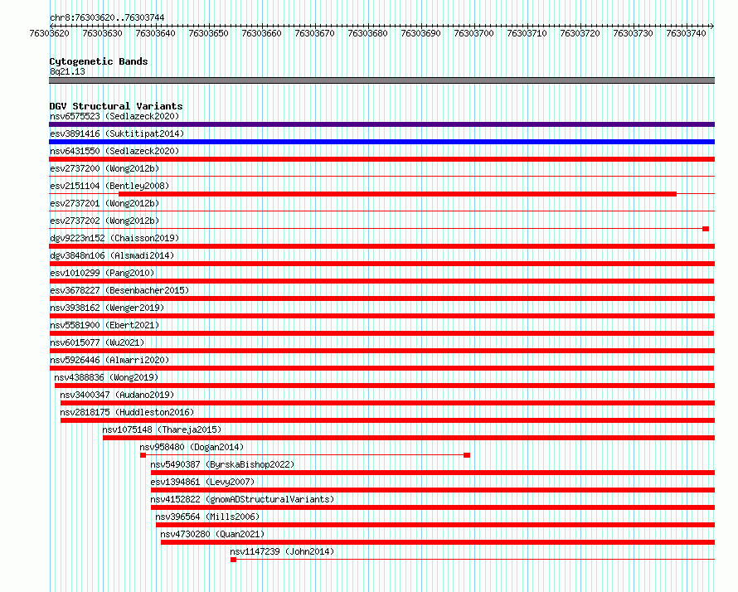Open esv3678227 (Besenbacher2015) label
738x592 pixels.
point(119,290)
